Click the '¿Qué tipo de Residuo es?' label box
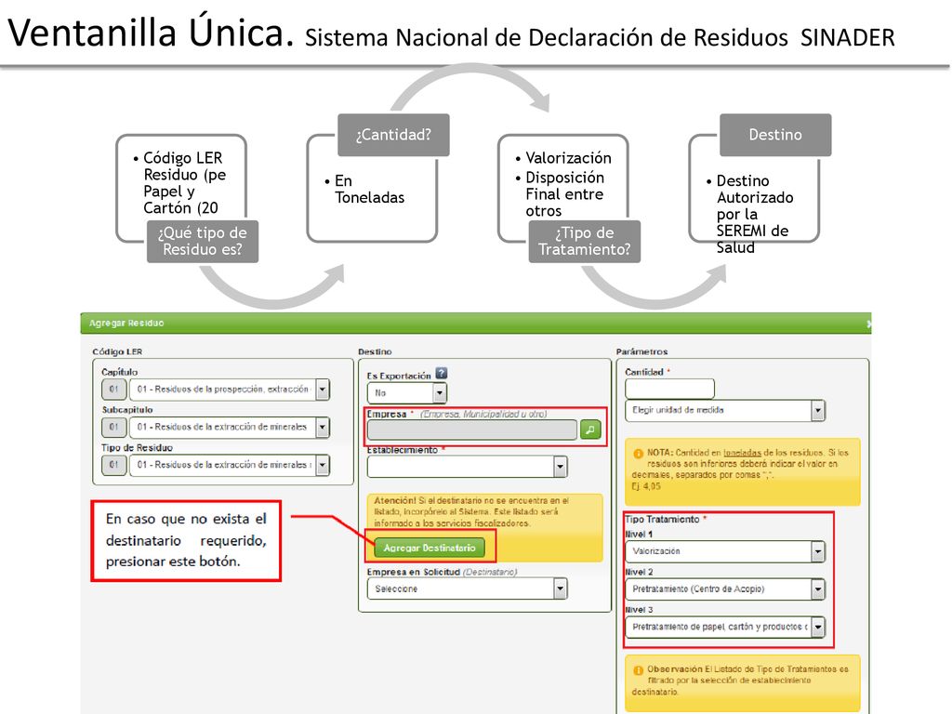Viewport: 952px width, 714px height. 202,241
